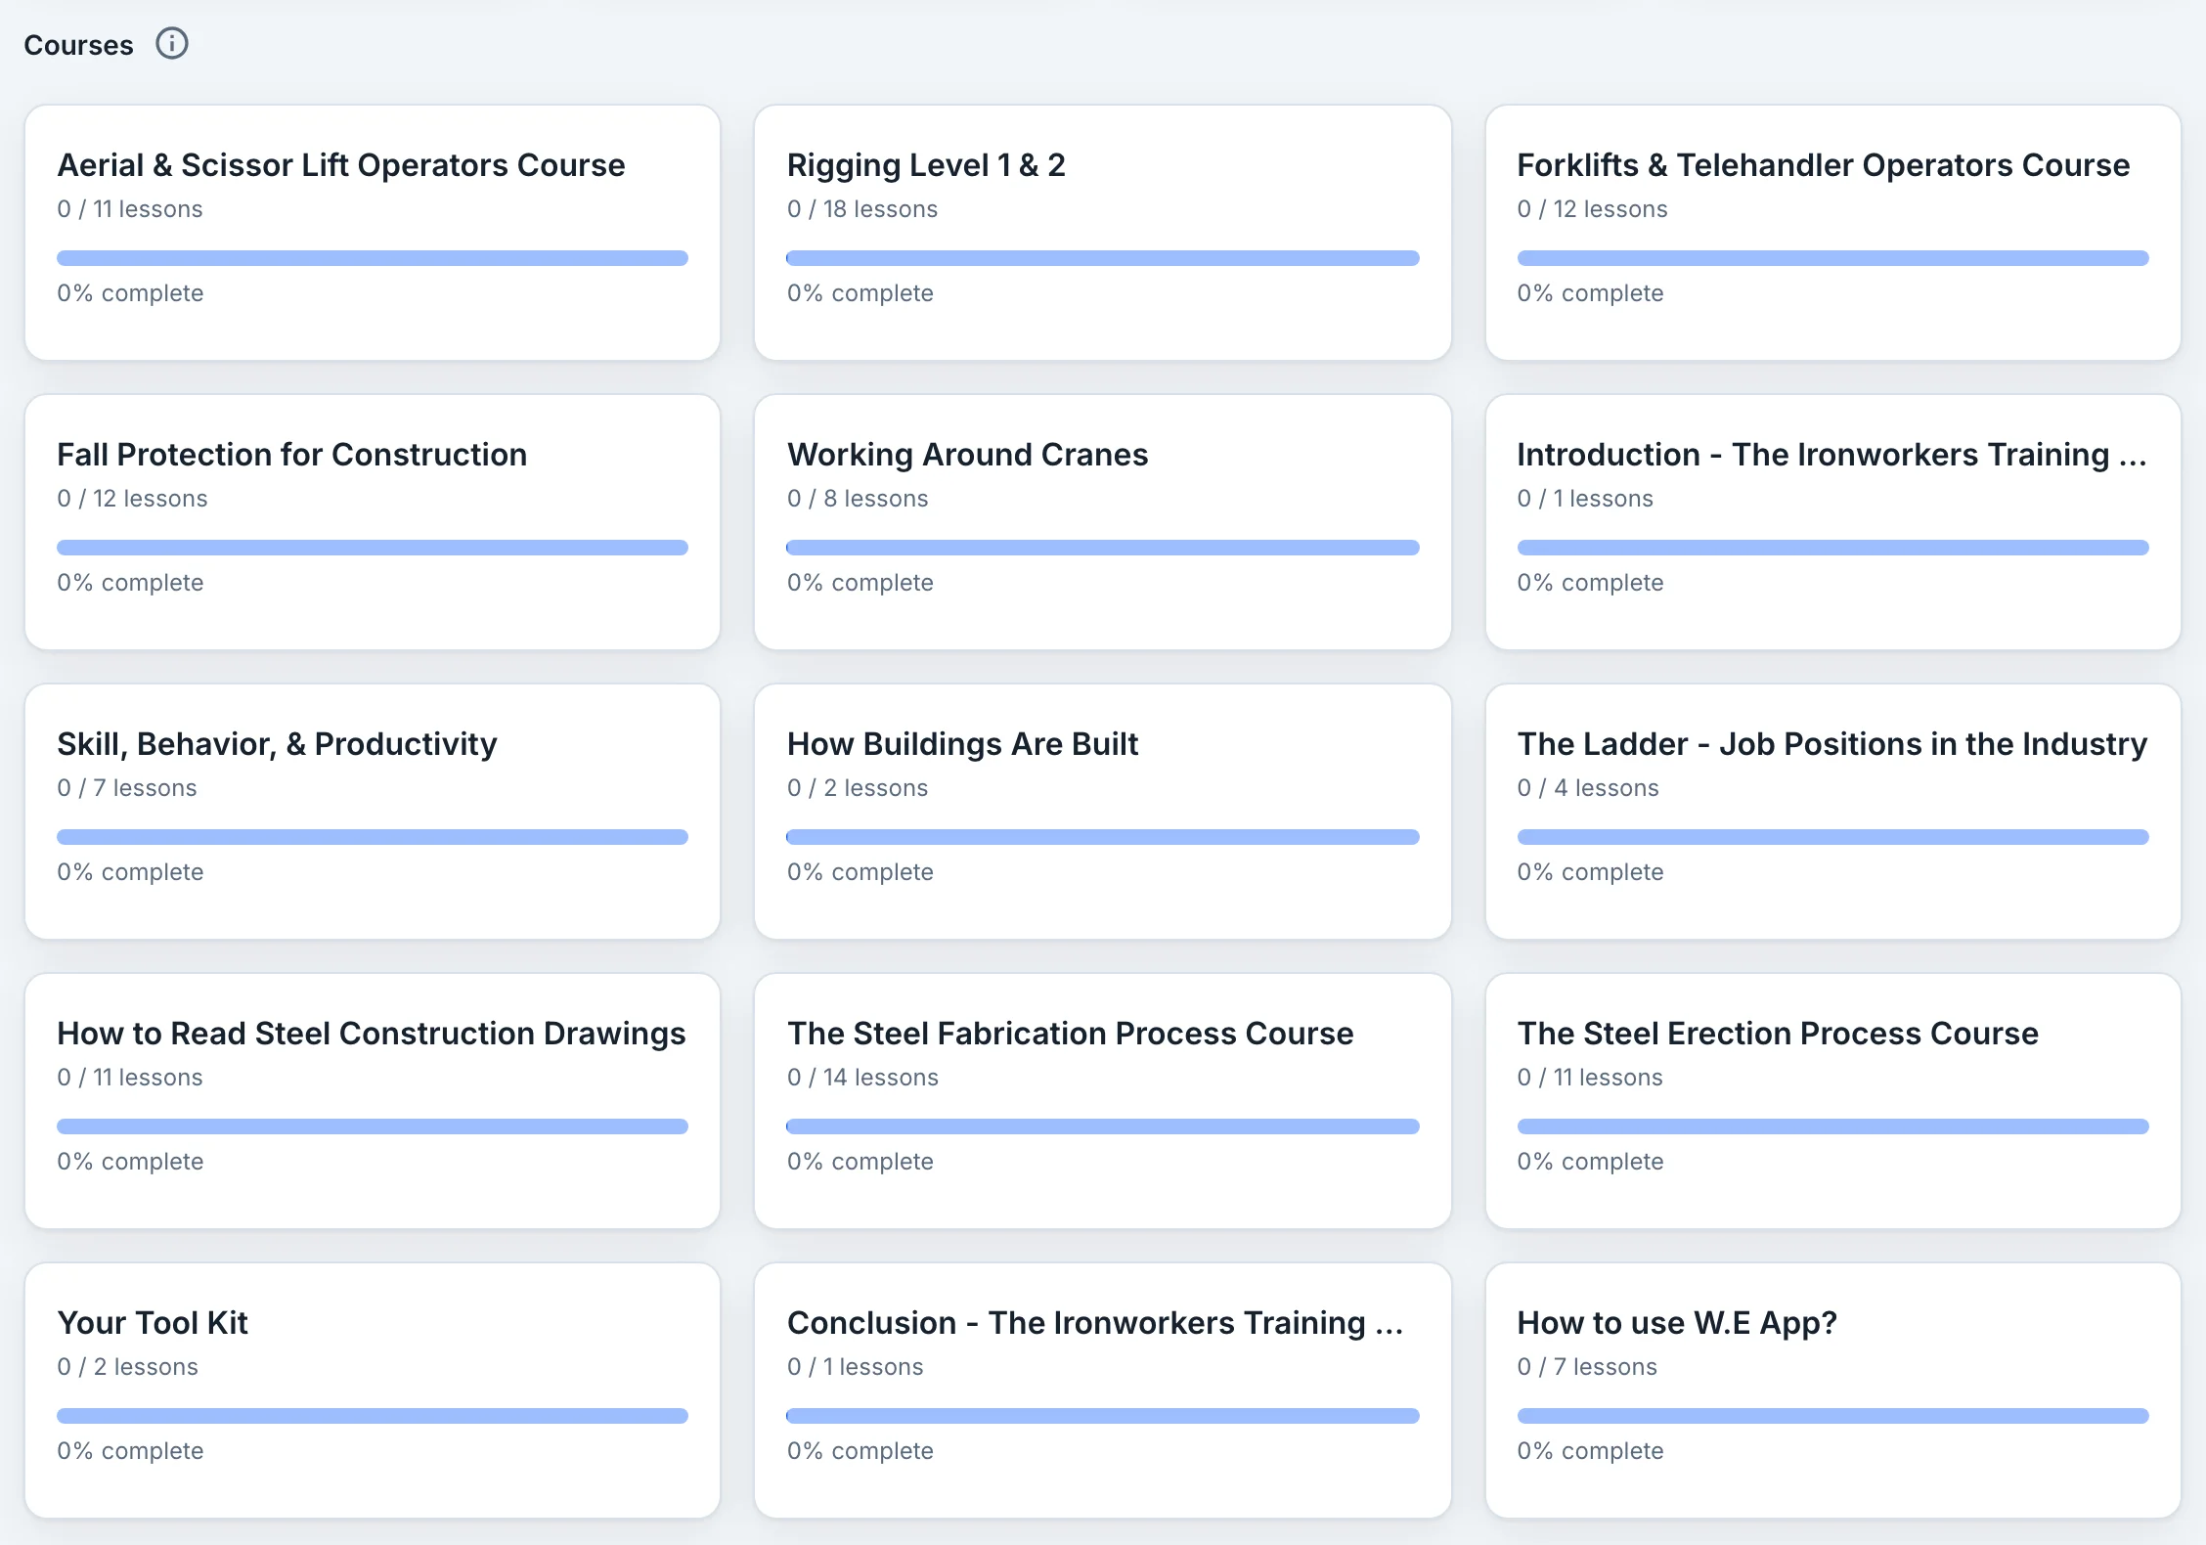Click progress bar on Your Tool Kit card
Screen dimensions: 2206x1545
tap(373, 1416)
